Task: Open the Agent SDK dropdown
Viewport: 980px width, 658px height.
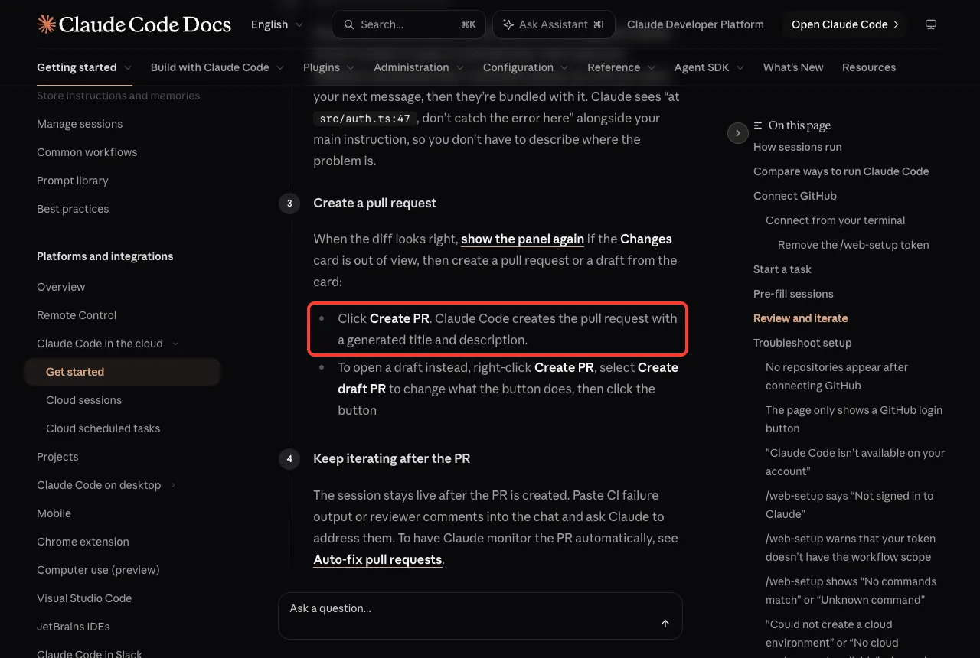Action: 710,67
